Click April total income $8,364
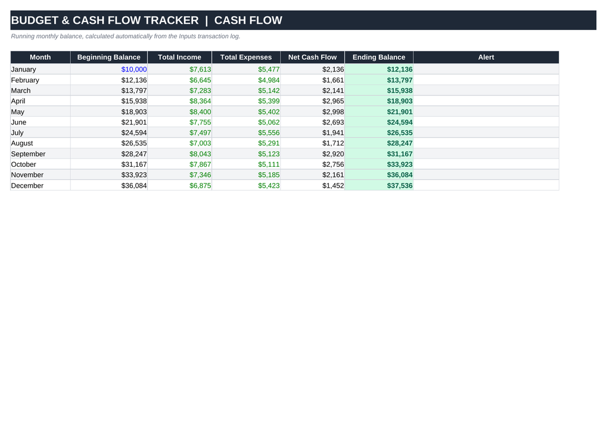The width and height of the screenshot is (610, 432). pyautogui.click(x=180, y=101)
